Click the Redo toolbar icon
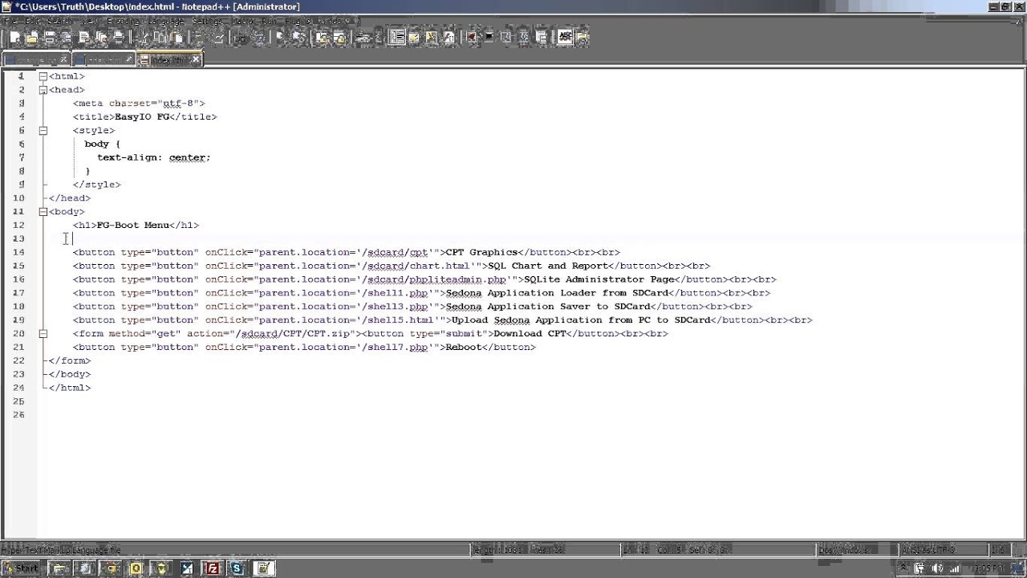 coord(218,37)
